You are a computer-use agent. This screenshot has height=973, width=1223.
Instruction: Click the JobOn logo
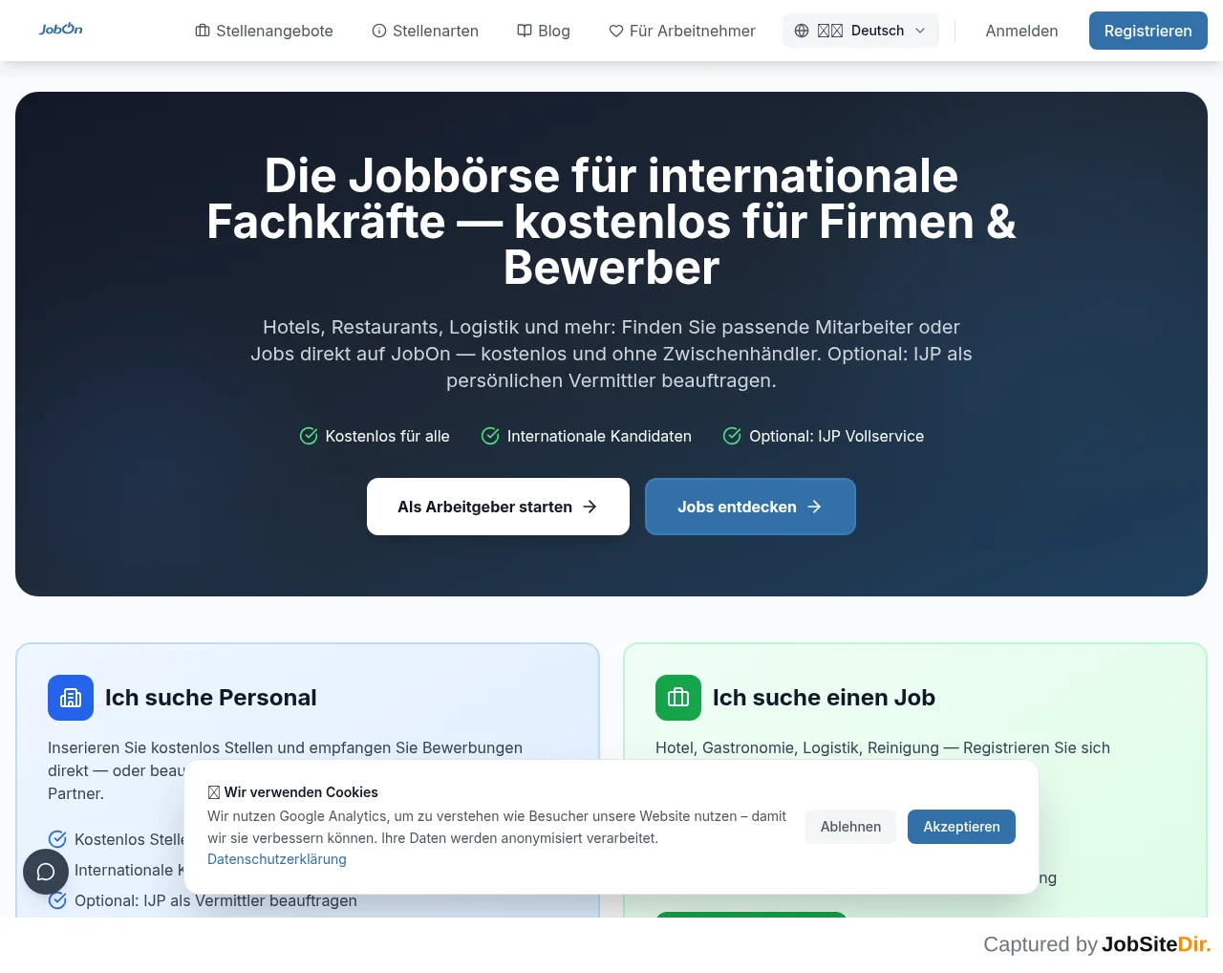coord(60,30)
